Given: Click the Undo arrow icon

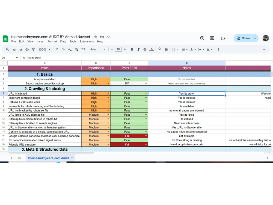Looking at the screenshot, I should pyautogui.click(x=14, y=49).
